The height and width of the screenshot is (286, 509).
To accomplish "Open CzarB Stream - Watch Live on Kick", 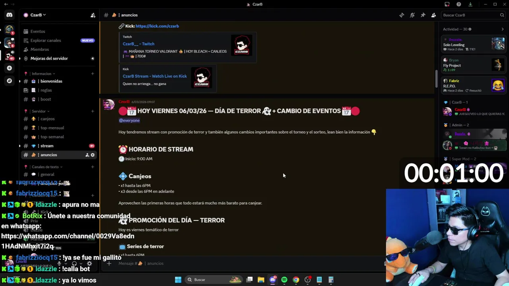I will pos(155,76).
